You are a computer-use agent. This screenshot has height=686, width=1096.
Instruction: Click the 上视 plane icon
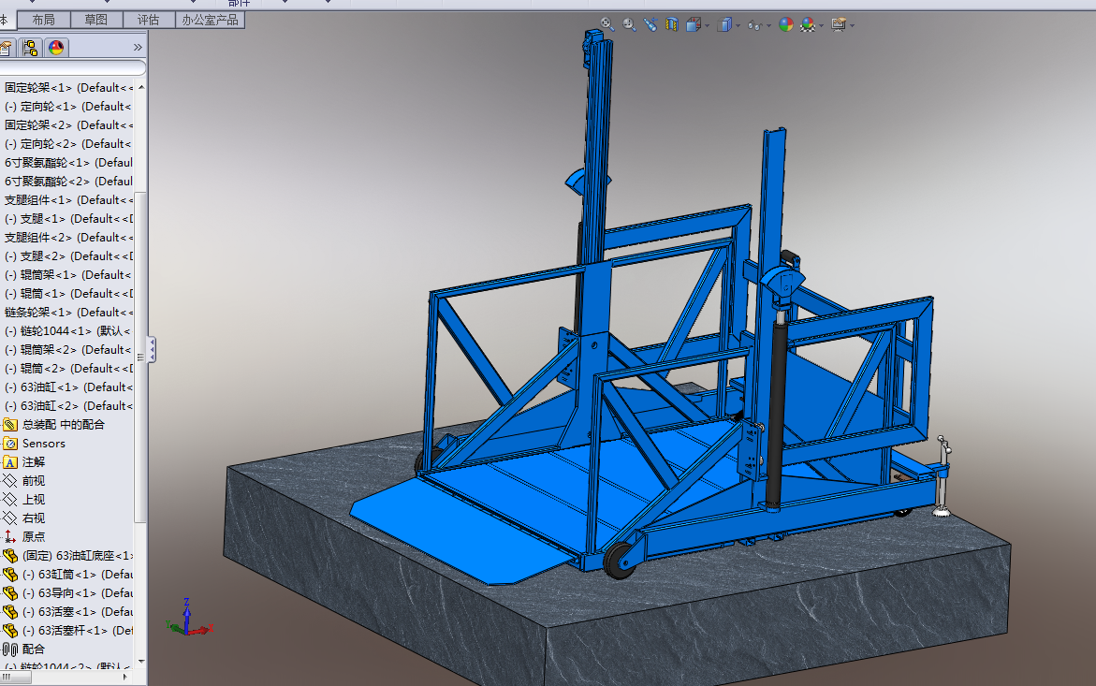pos(9,500)
